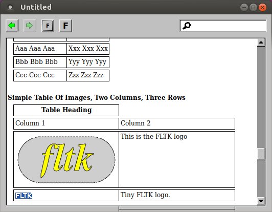Viewport: 272px width, 212px height.
Task: Click the vertical scrollbar up arrow
Action: (261, 43)
